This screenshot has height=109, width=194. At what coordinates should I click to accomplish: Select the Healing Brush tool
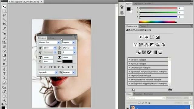[x=4, y=34]
